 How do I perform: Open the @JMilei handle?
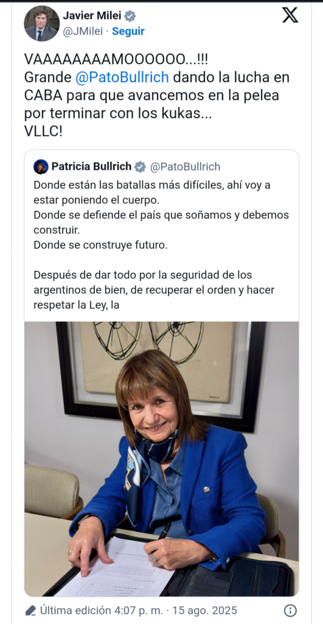[82, 32]
